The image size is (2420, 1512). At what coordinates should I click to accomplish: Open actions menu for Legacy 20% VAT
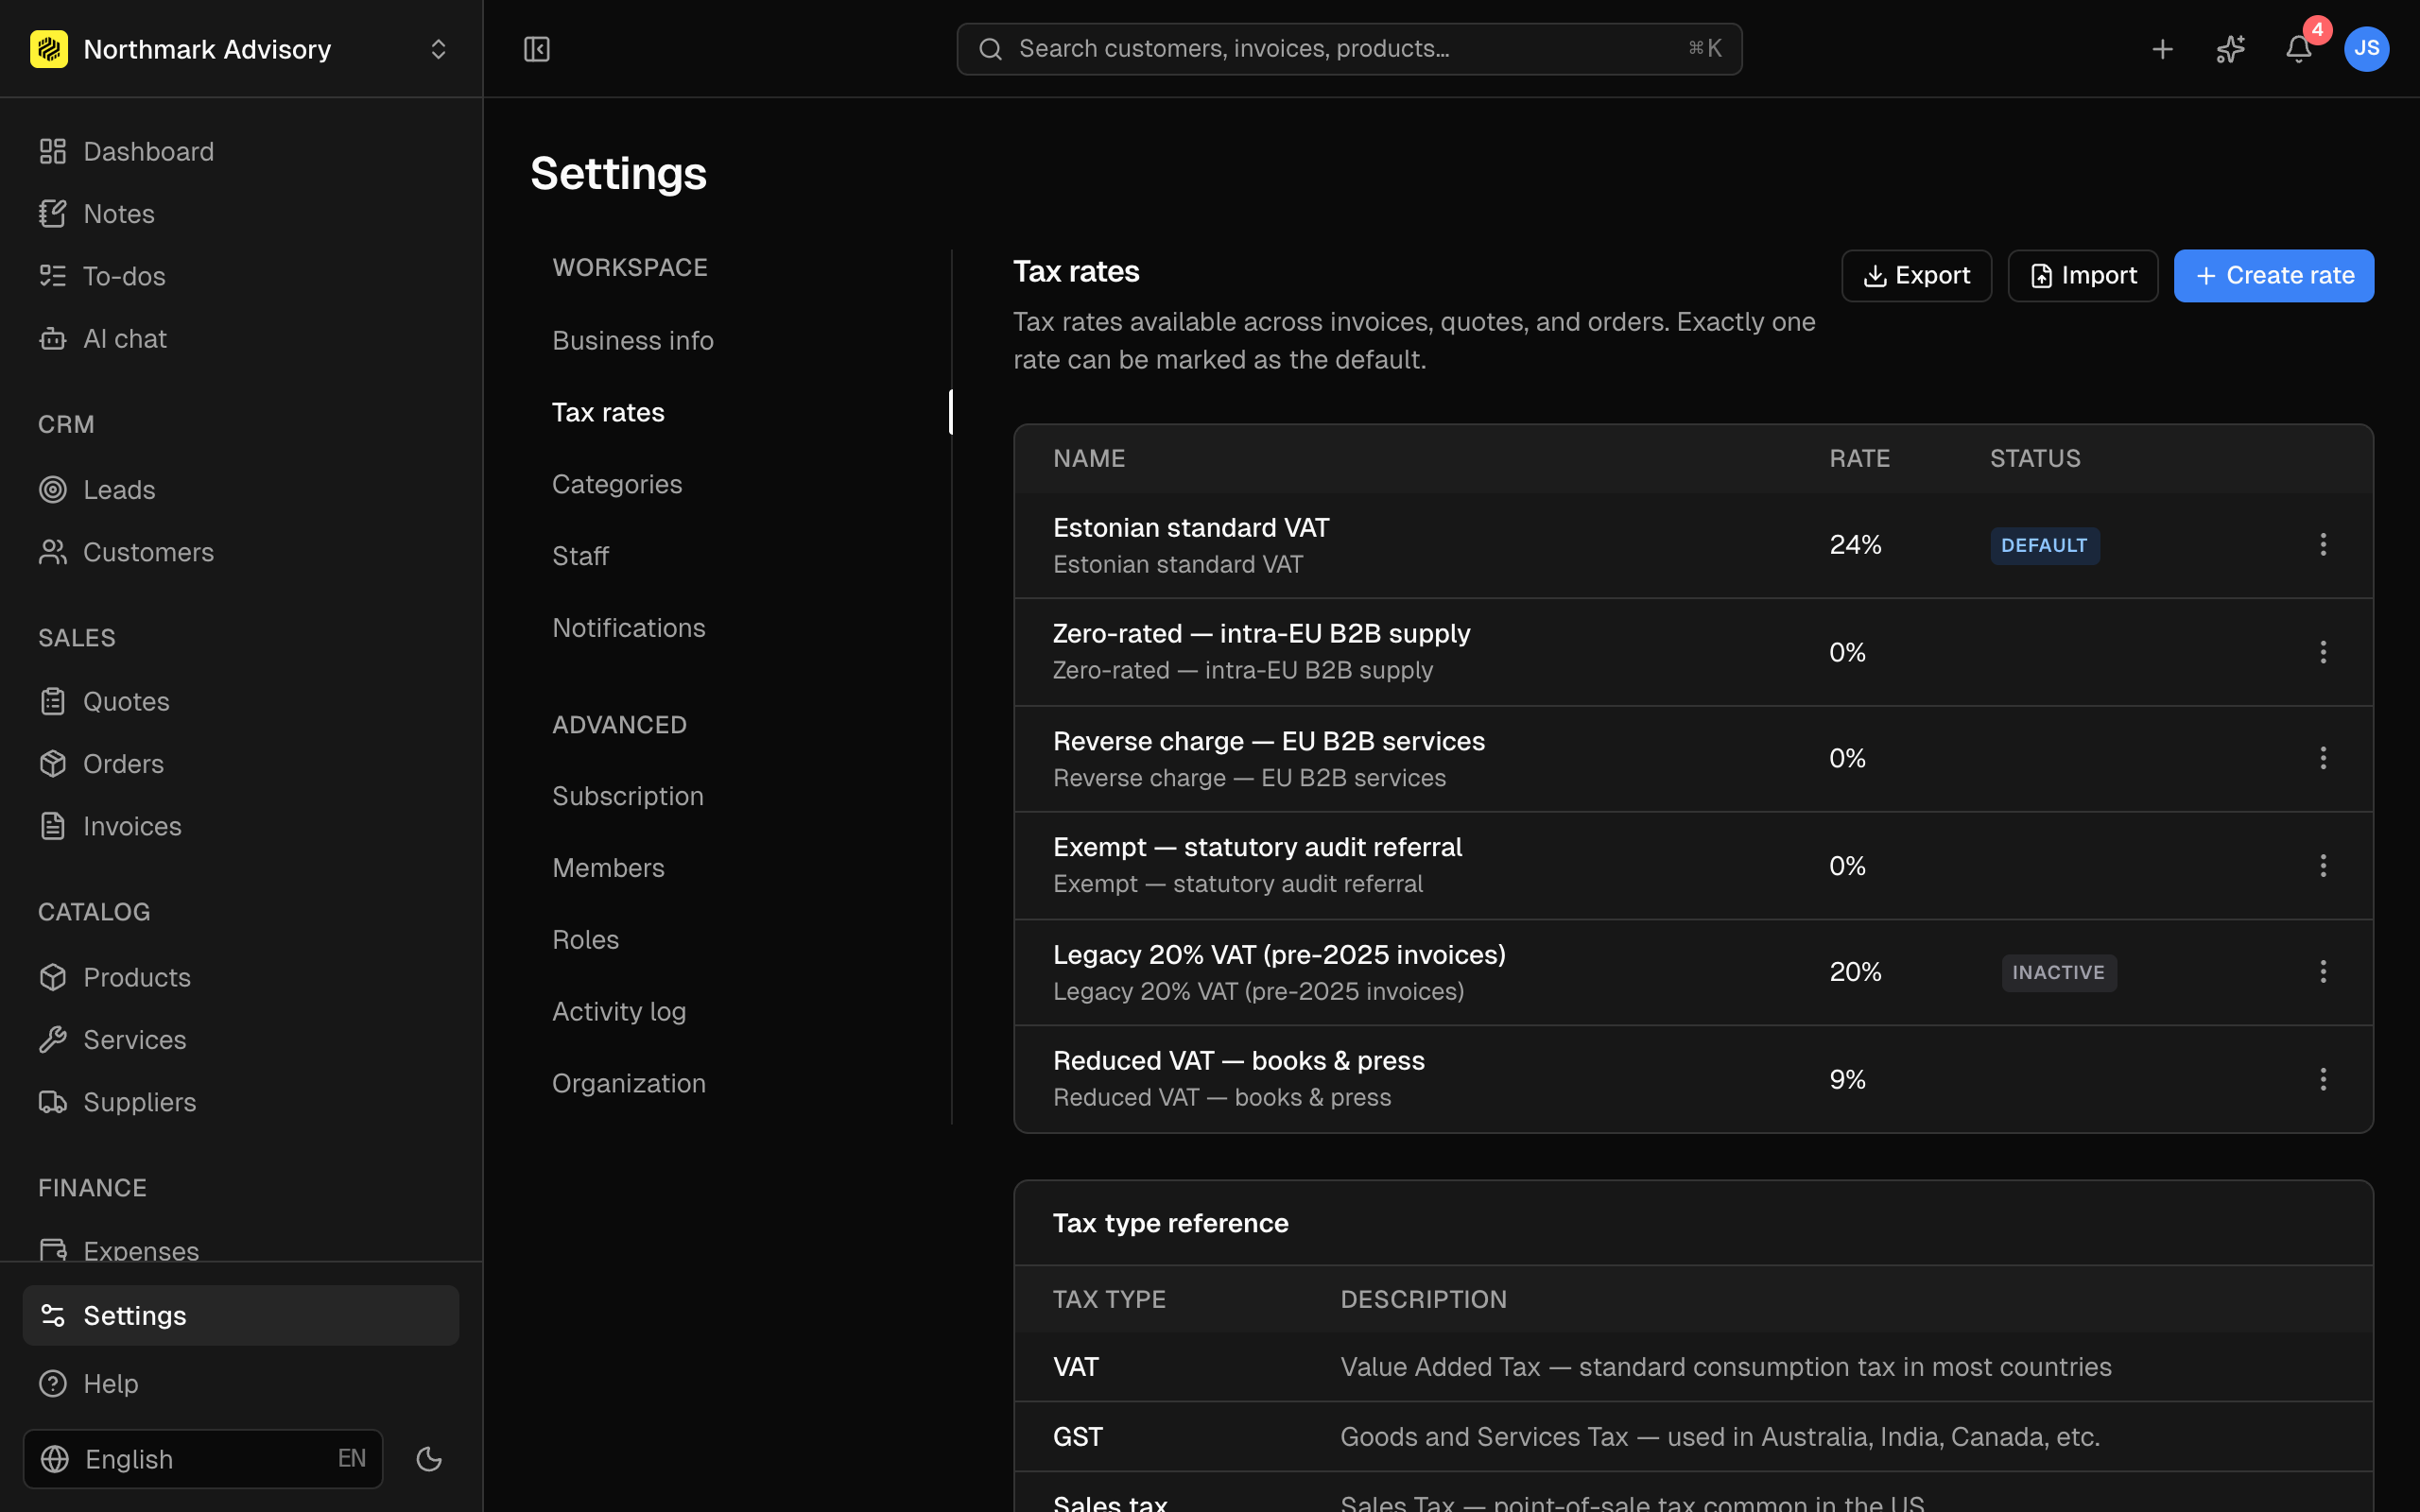[2323, 972]
